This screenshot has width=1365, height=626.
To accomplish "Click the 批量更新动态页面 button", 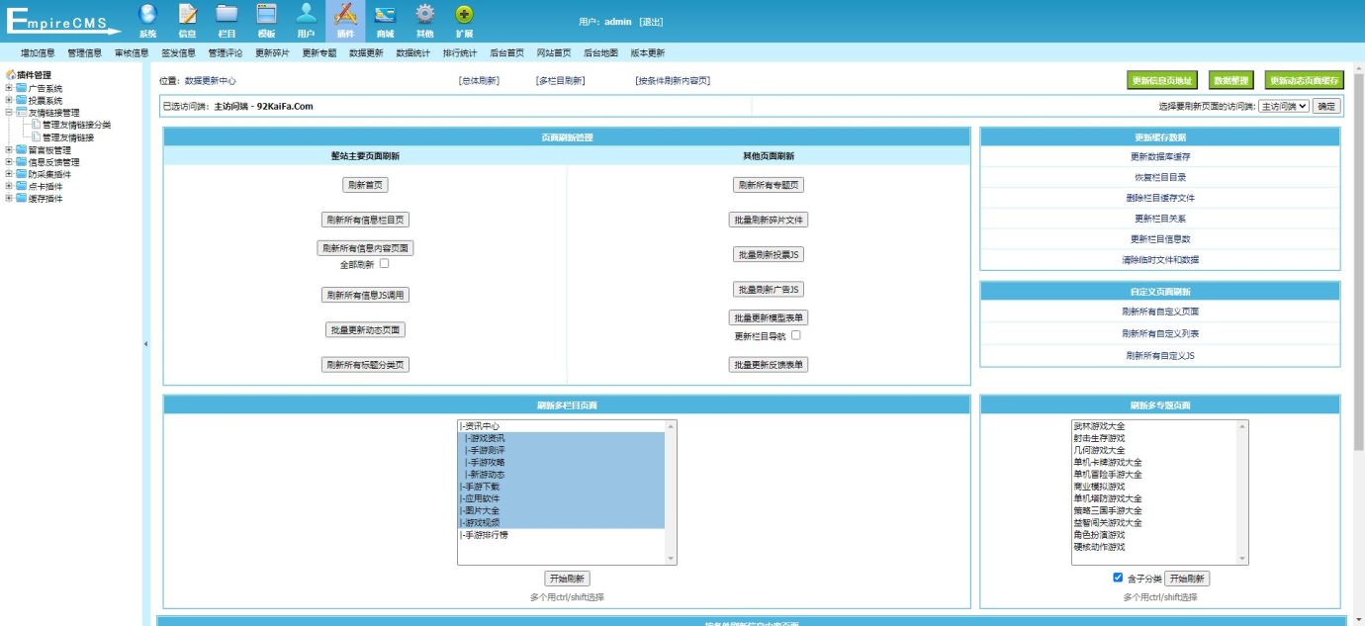I will point(365,329).
